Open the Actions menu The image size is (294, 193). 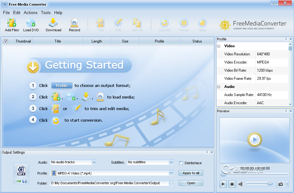pyautogui.click(x=30, y=13)
